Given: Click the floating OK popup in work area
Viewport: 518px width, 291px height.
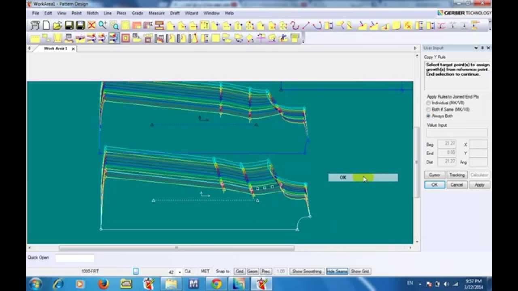Looking at the screenshot, I should pyautogui.click(x=363, y=177).
